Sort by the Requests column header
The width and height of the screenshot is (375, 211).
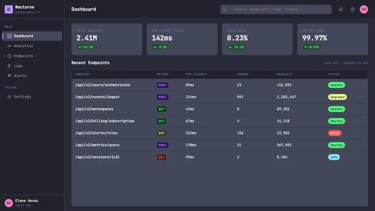pyautogui.click(x=285, y=75)
